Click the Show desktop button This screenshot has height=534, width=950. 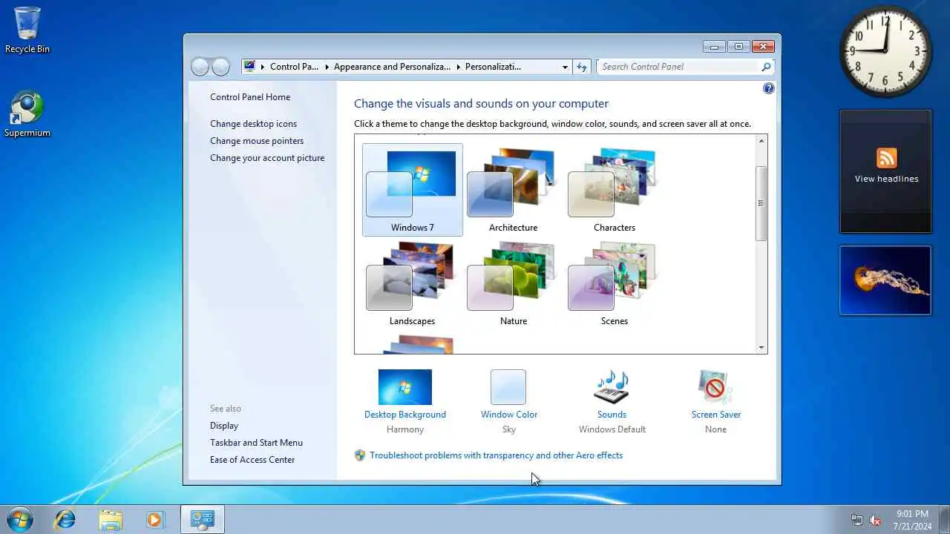tap(944, 519)
